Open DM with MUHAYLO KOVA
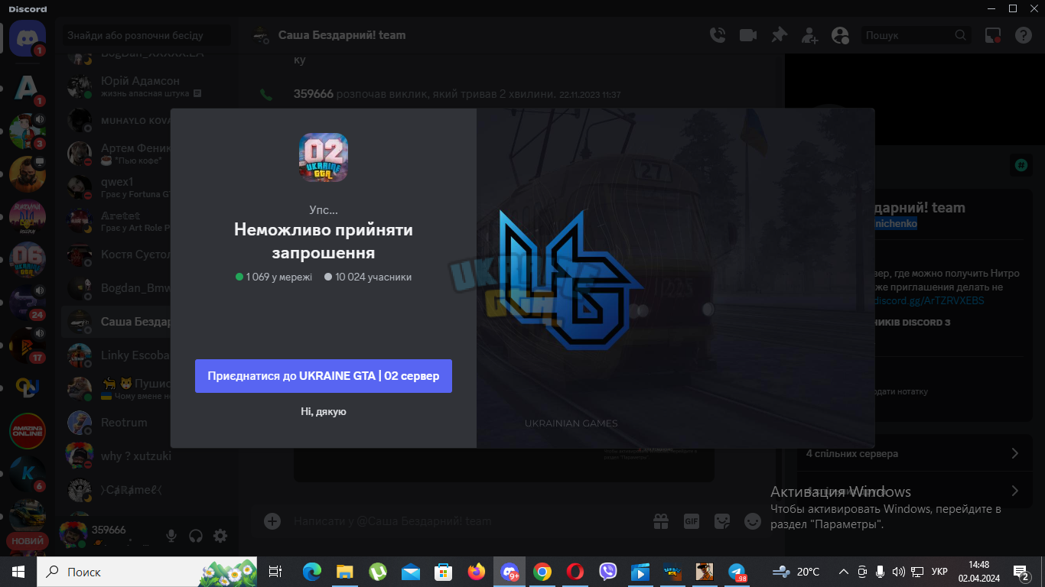 [148, 120]
